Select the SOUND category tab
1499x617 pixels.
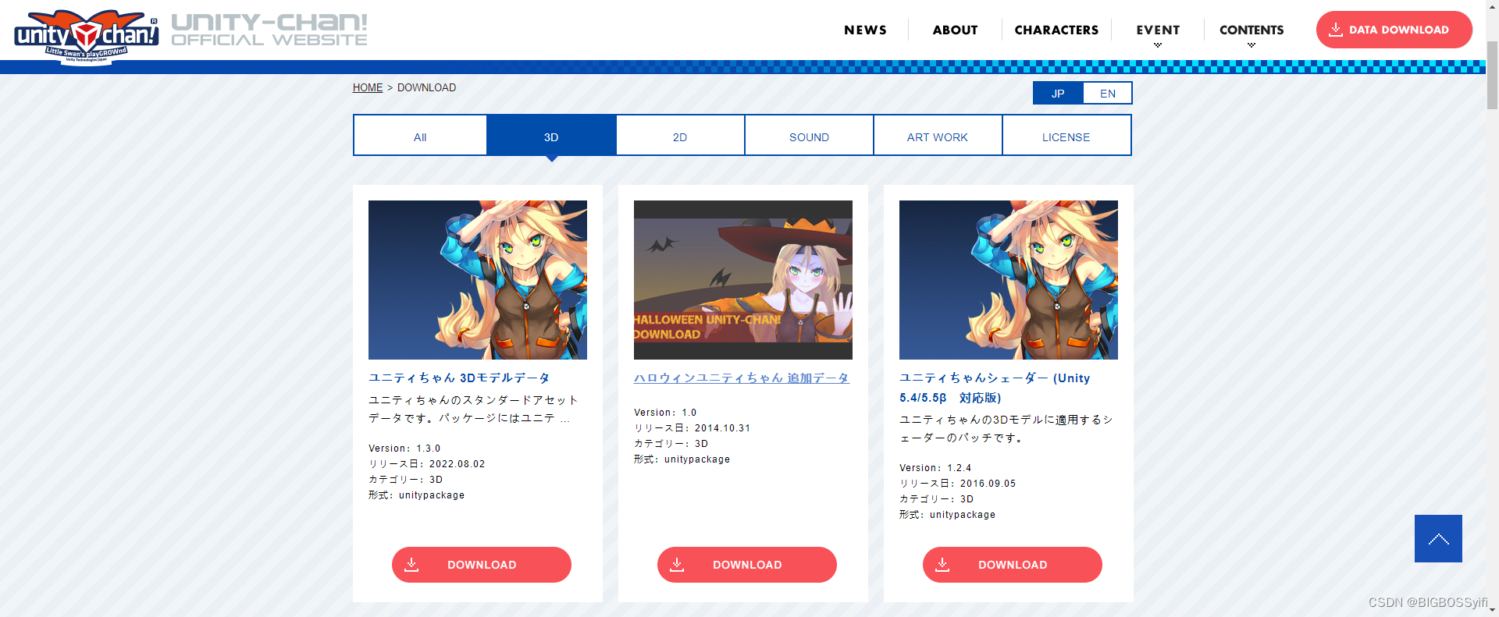point(809,136)
